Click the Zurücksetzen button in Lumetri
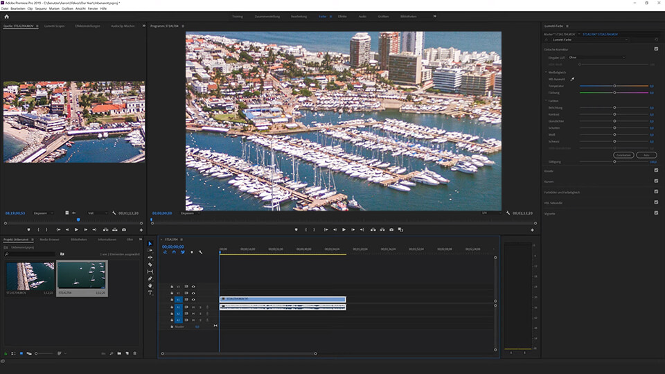The width and height of the screenshot is (665, 374). (623, 154)
